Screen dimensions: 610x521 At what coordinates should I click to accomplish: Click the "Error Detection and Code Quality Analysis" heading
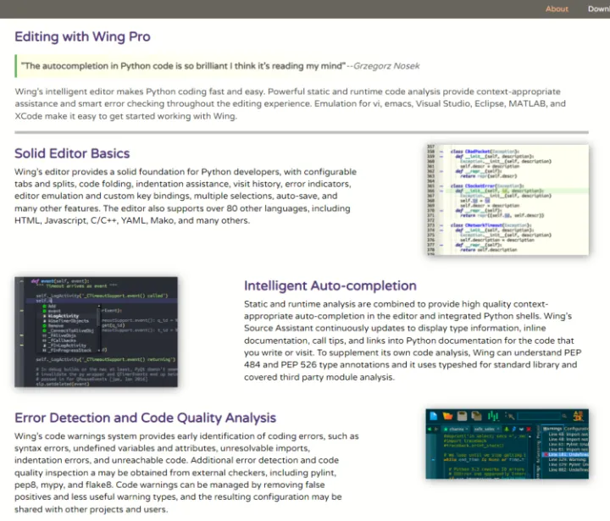point(145,418)
